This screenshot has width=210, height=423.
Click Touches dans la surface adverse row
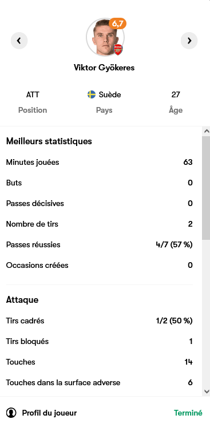(x=100, y=382)
